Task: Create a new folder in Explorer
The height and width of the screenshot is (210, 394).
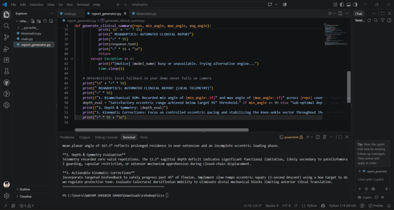Action: (39, 21)
